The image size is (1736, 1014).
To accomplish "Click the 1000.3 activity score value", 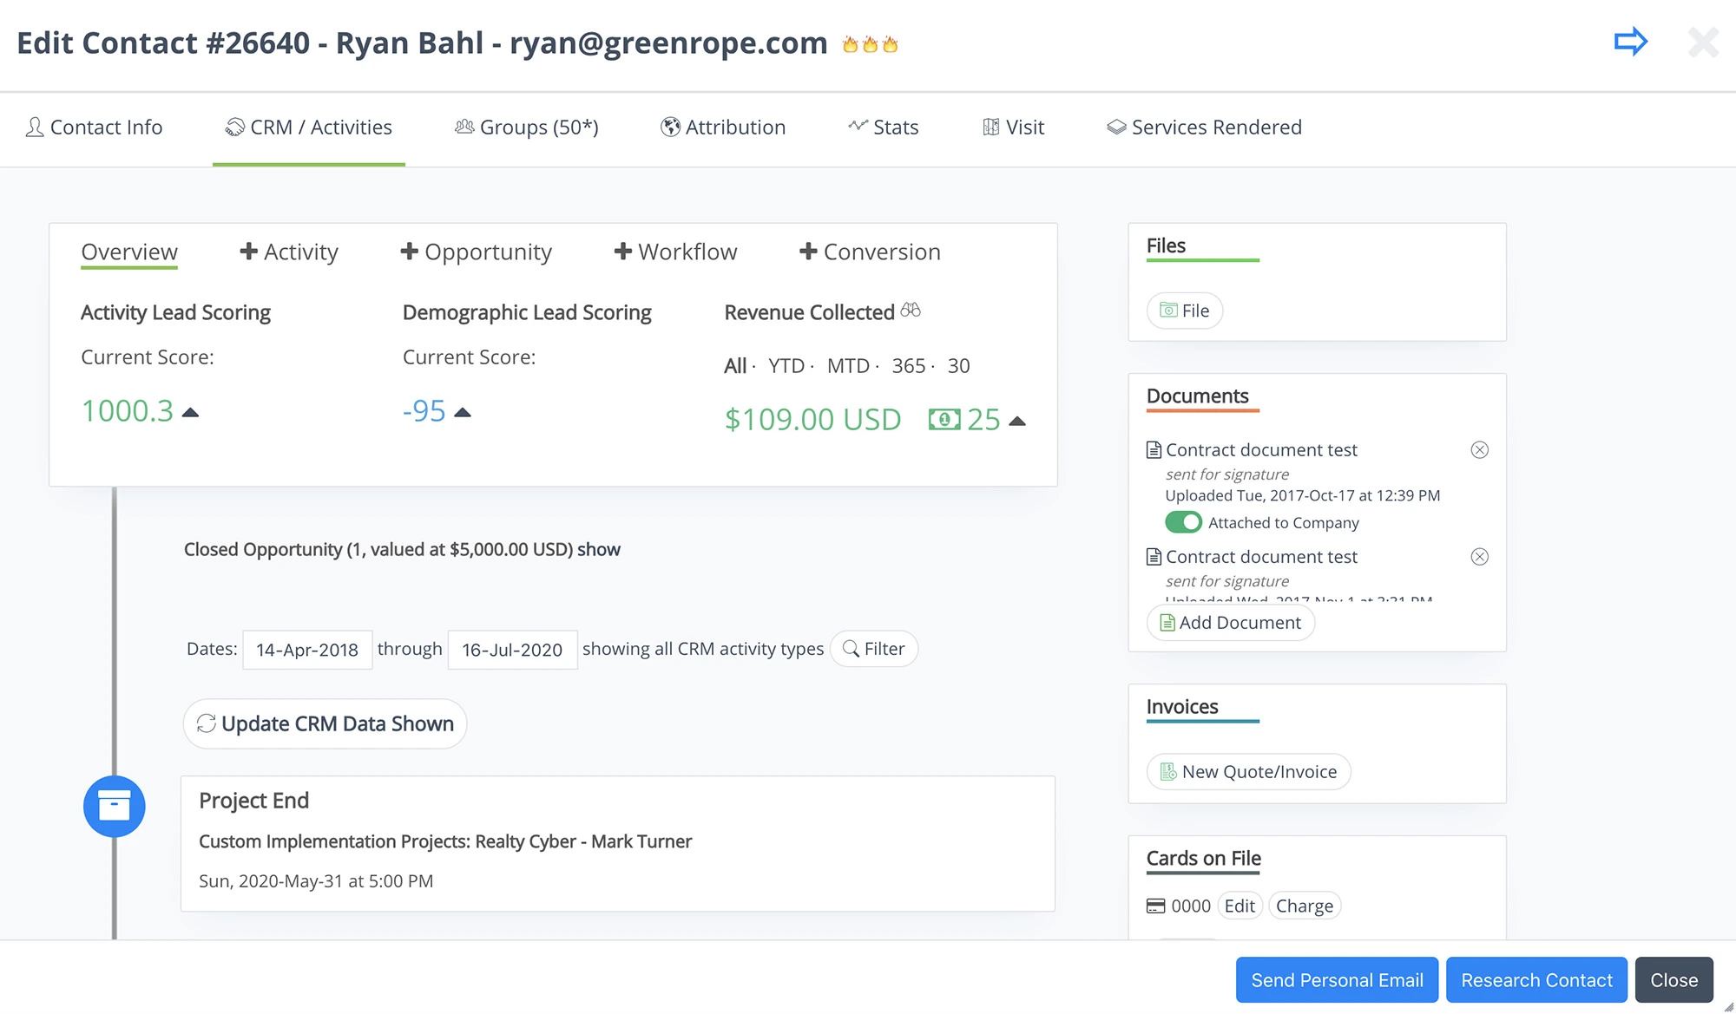I will coord(128,411).
